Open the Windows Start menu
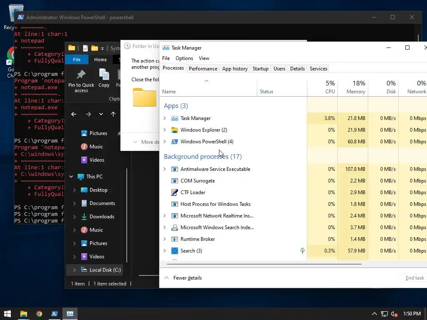427x320 pixels. pos(8,314)
